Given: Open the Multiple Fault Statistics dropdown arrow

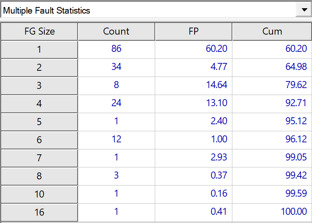Looking at the screenshot, I should (304, 10).
